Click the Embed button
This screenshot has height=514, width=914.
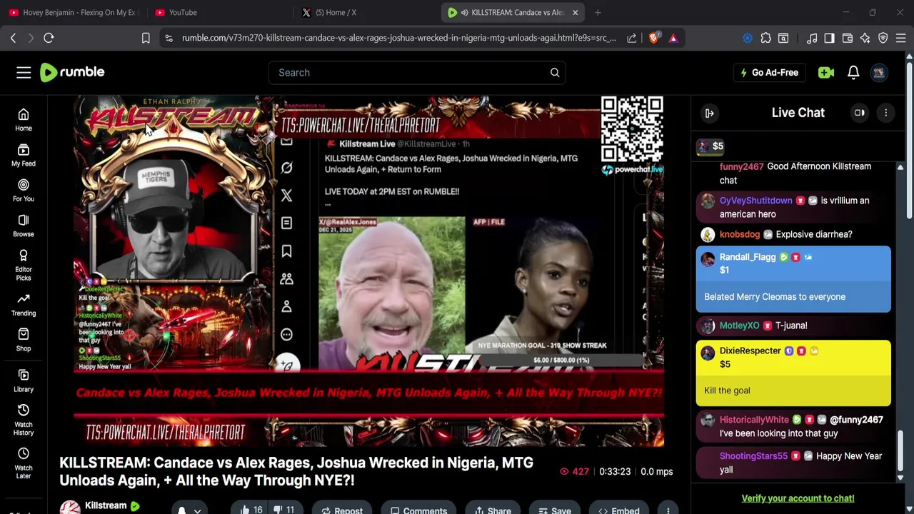coord(618,510)
